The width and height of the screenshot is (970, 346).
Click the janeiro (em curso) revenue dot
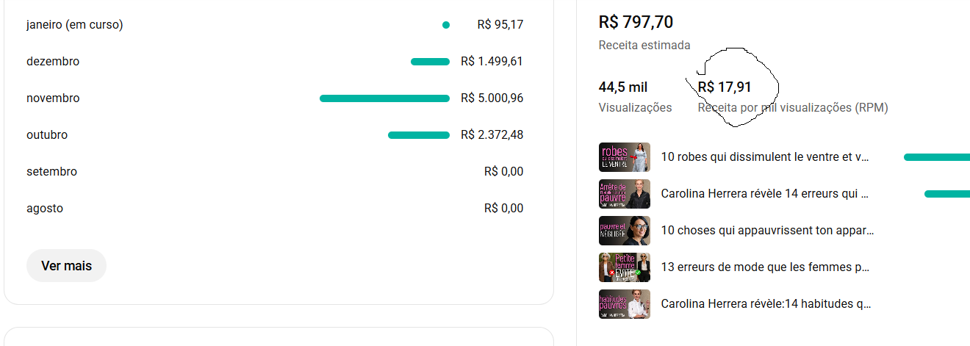(x=446, y=25)
